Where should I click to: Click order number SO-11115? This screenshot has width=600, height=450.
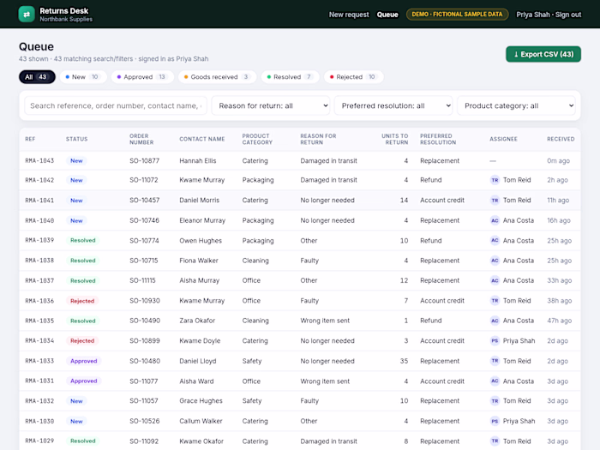[142, 280]
